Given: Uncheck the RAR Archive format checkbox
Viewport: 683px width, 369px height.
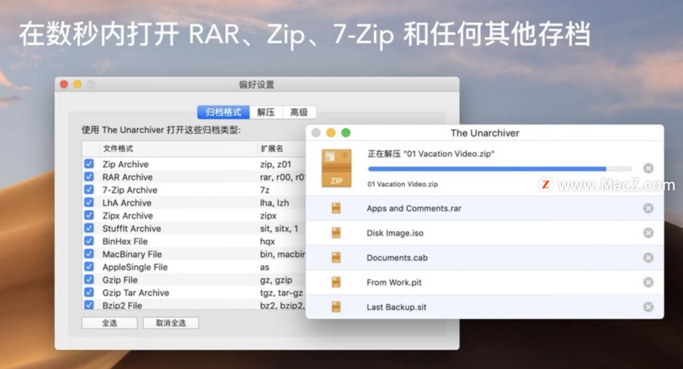Looking at the screenshot, I should [89, 177].
